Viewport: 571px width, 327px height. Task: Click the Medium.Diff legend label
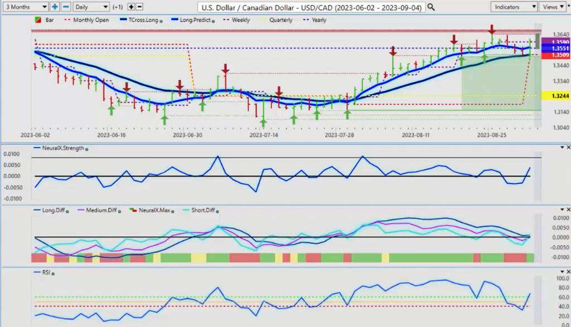(x=101, y=210)
